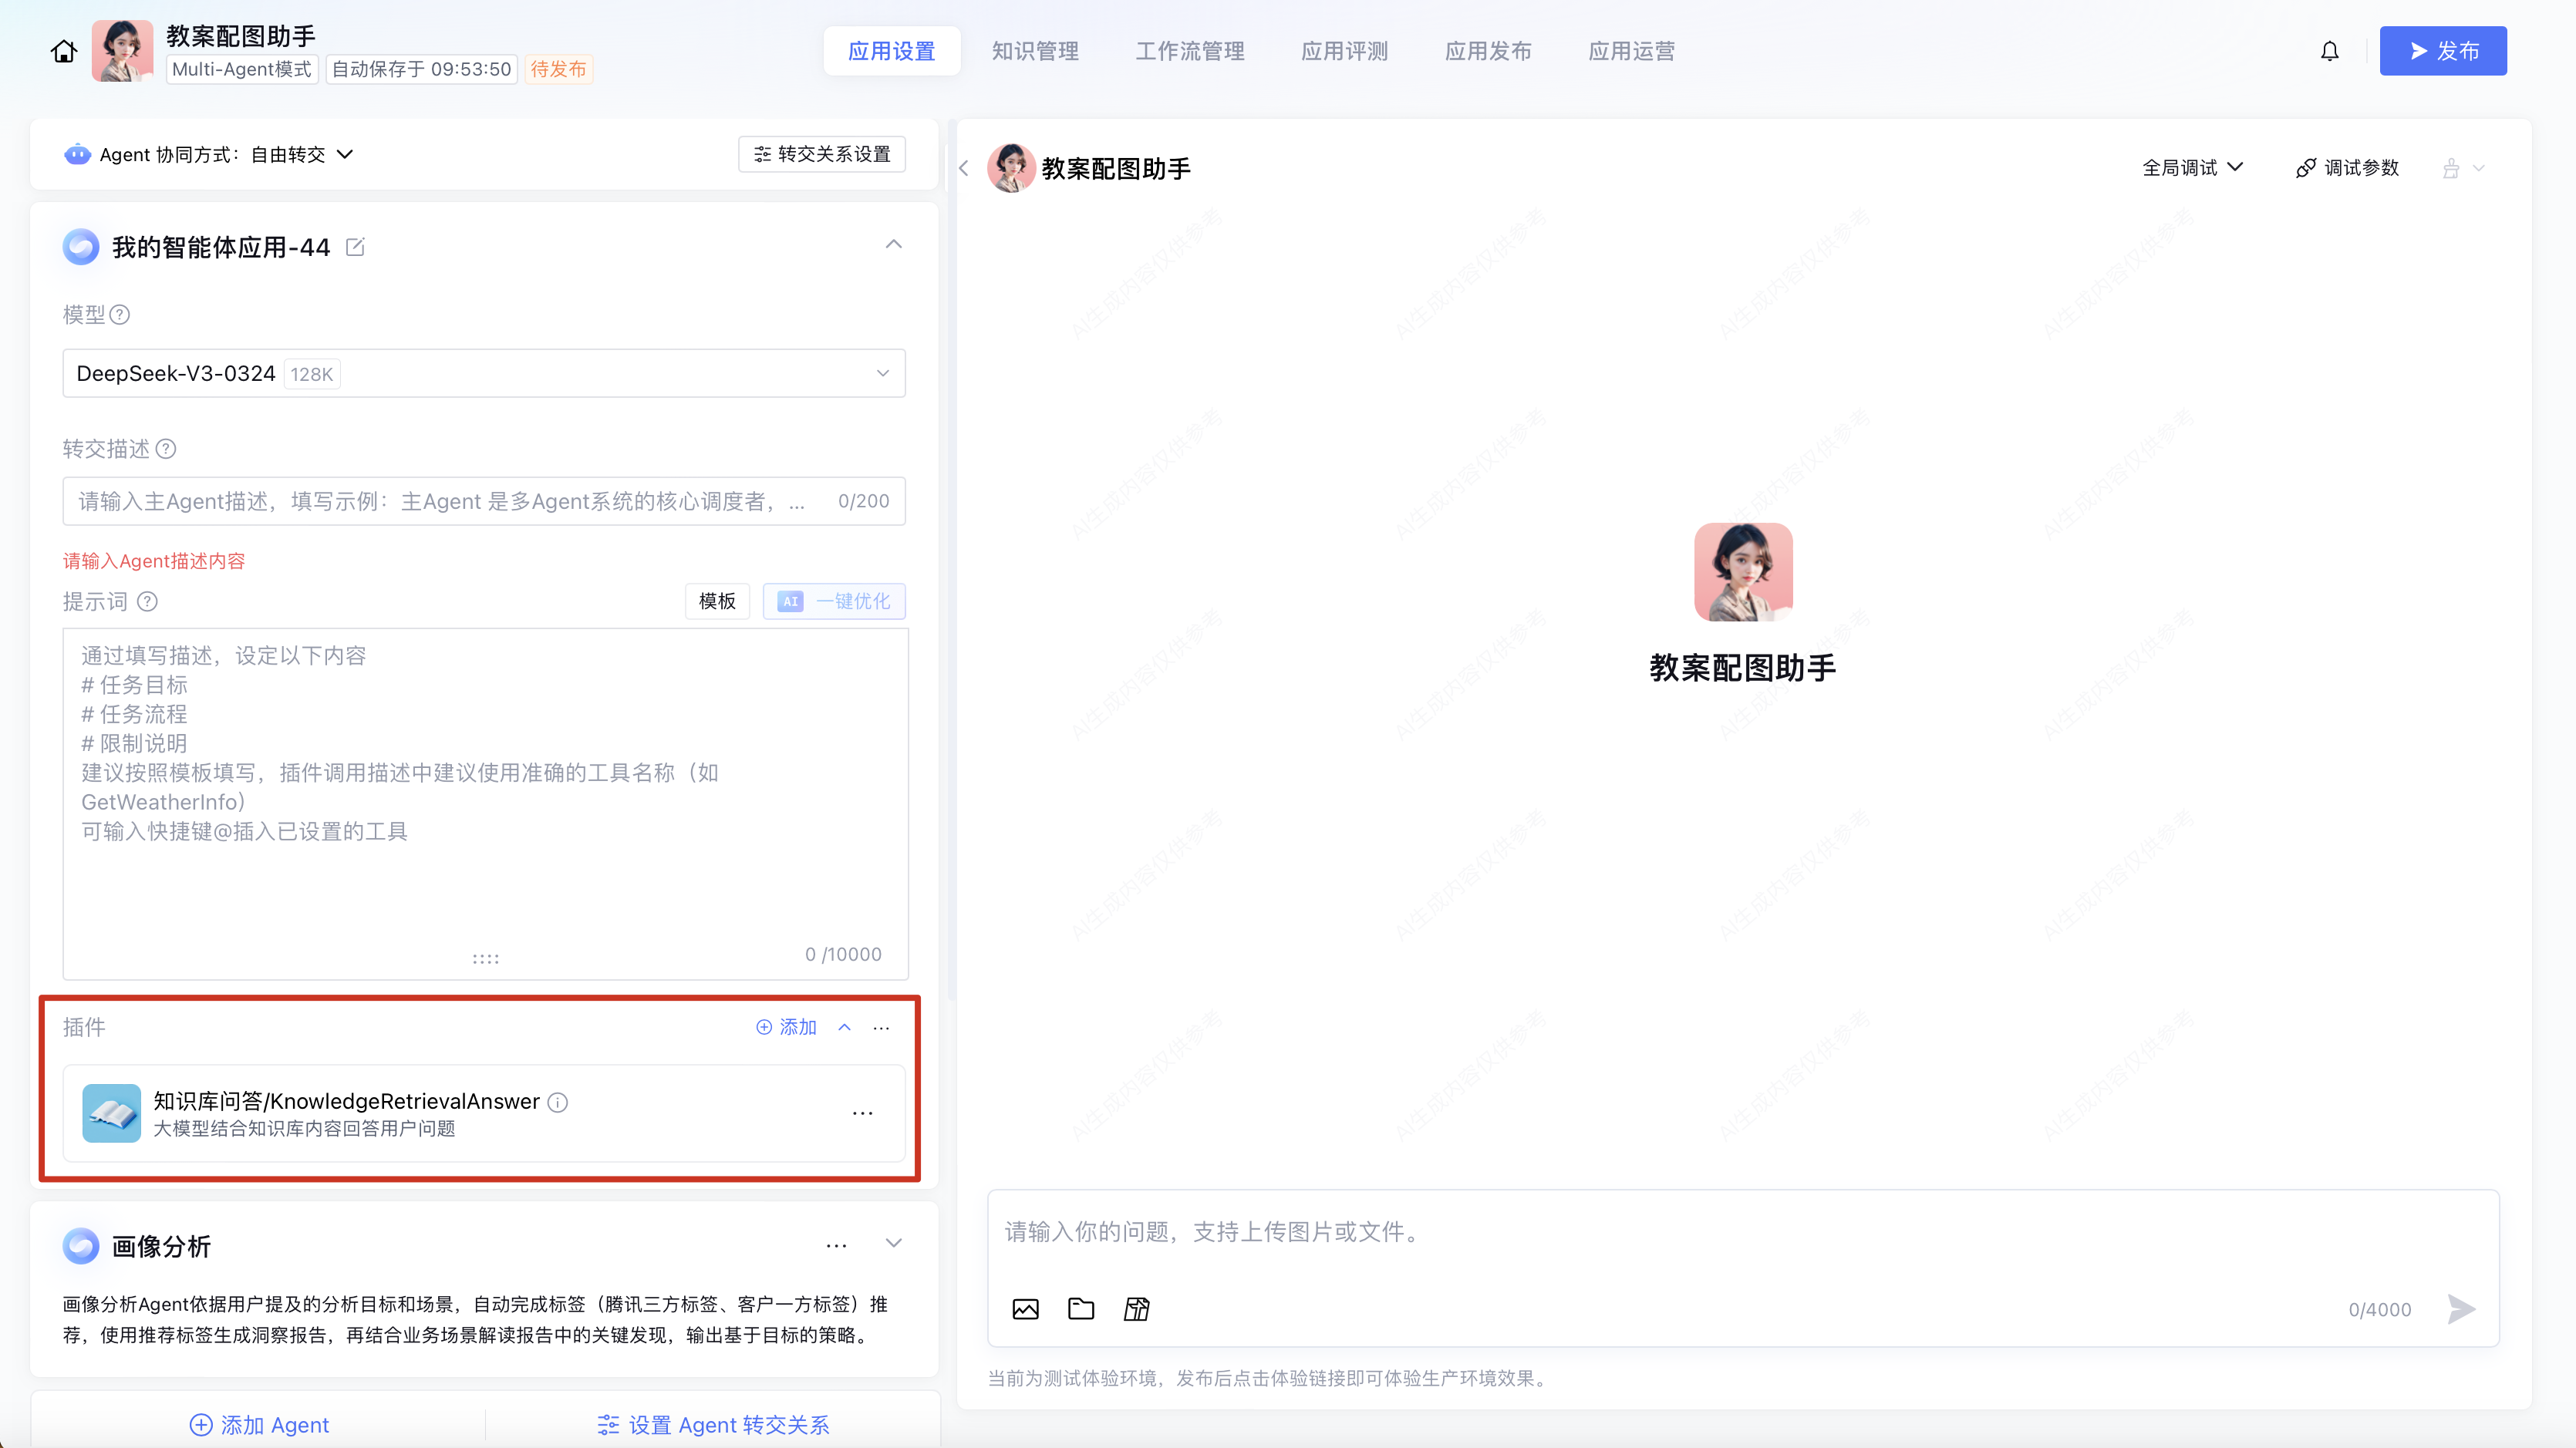Click the edit name pencil icon
Screen dimensions: 2576x1448
pyautogui.click(x=355, y=247)
